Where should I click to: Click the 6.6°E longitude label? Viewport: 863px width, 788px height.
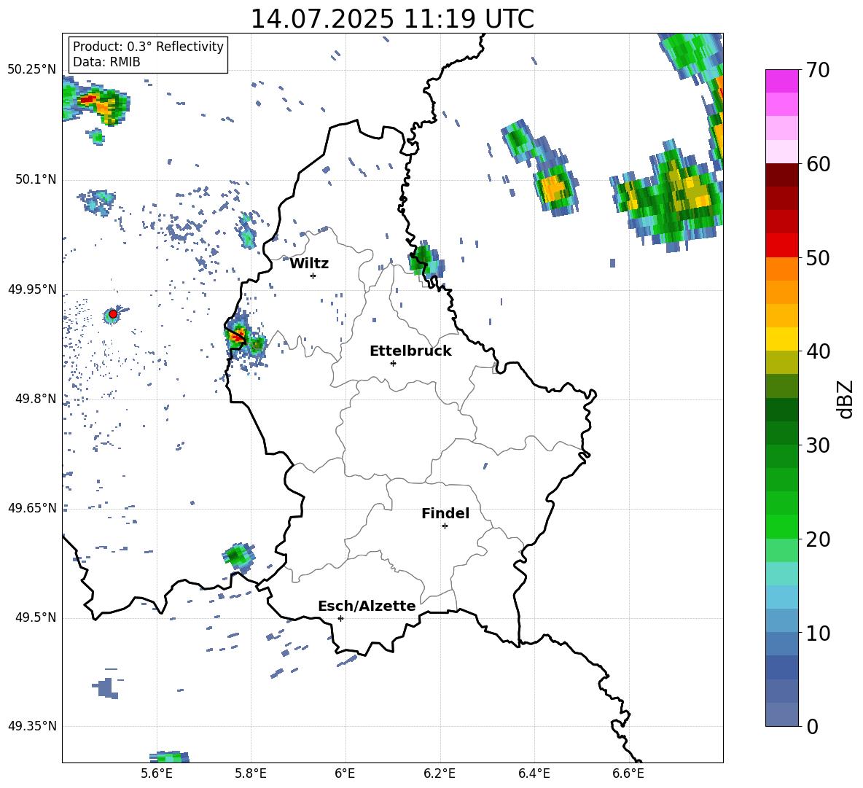628,773
